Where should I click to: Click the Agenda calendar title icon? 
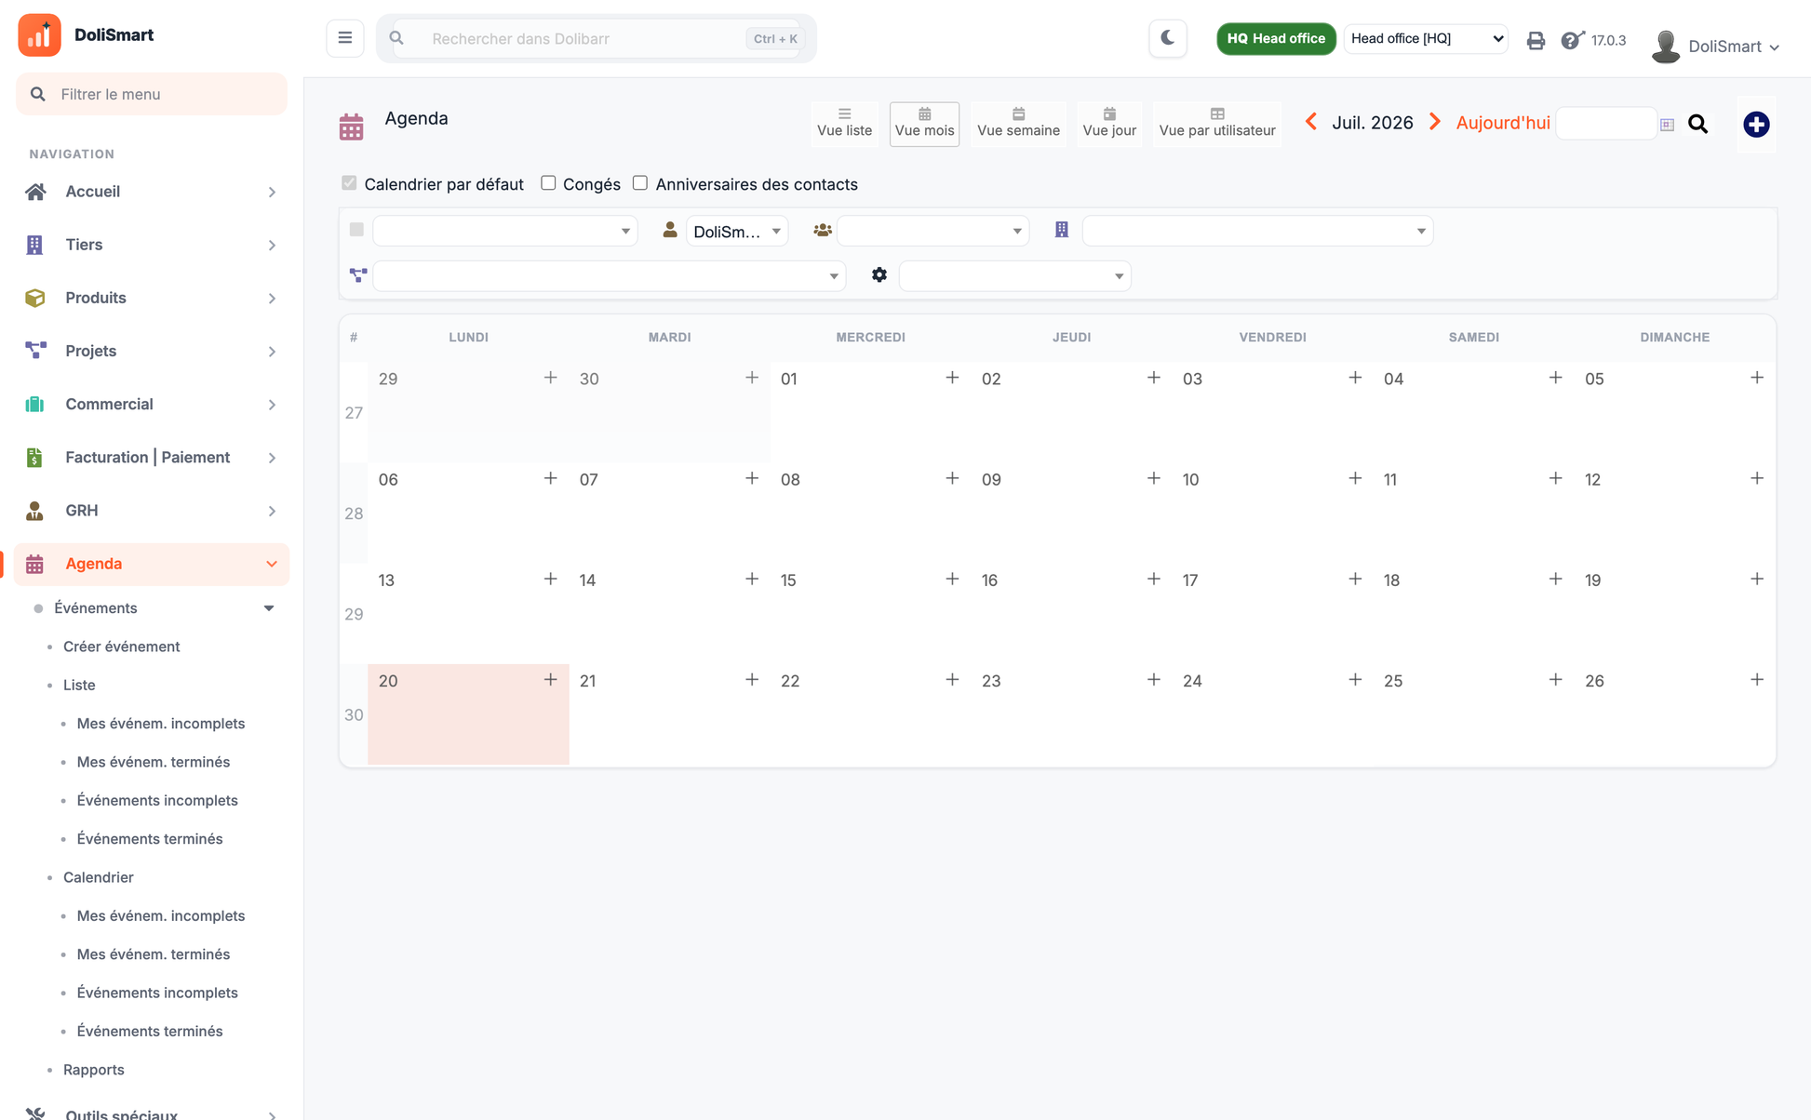pos(351,127)
